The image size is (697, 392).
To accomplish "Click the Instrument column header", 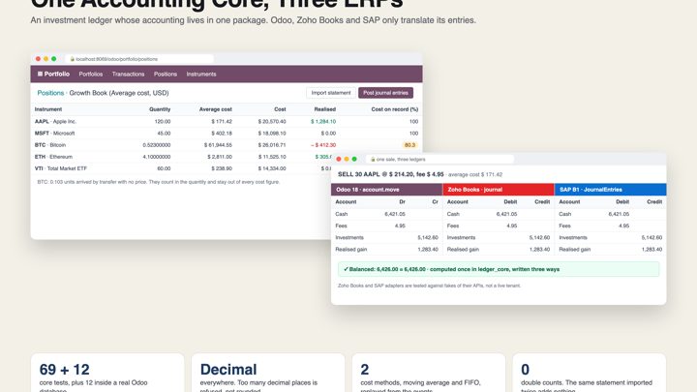I will tap(48, 109).
